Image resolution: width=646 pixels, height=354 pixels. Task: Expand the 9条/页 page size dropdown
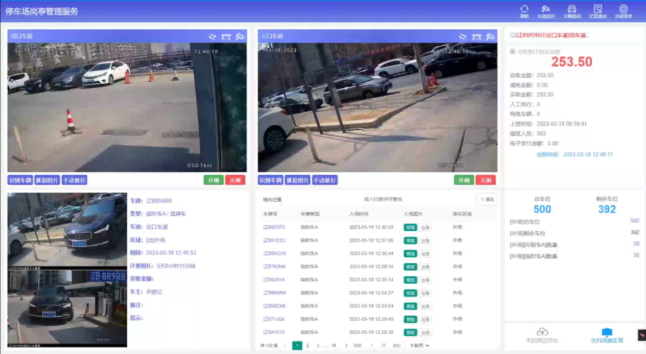(x=420, y=345)
